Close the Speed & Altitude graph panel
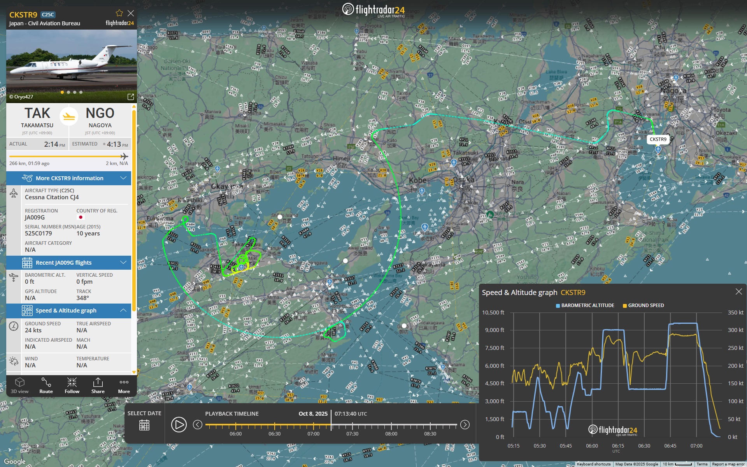Image resolution: width=747 pixels, height=467 pixels. click(738, 291)
